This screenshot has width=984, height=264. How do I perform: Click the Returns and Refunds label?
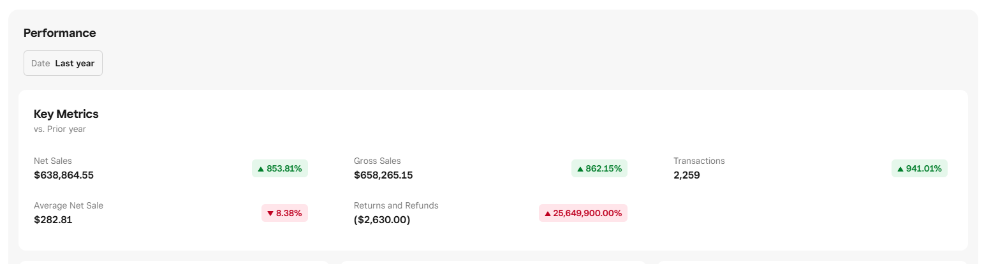[396, 205]
